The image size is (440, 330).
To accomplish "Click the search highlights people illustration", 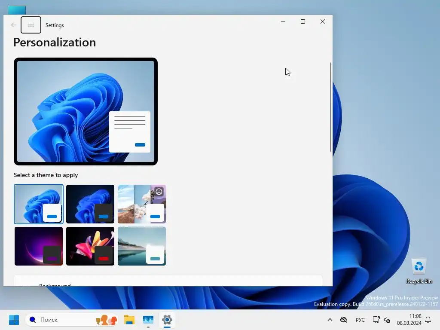I will click(x=106, y=320).
